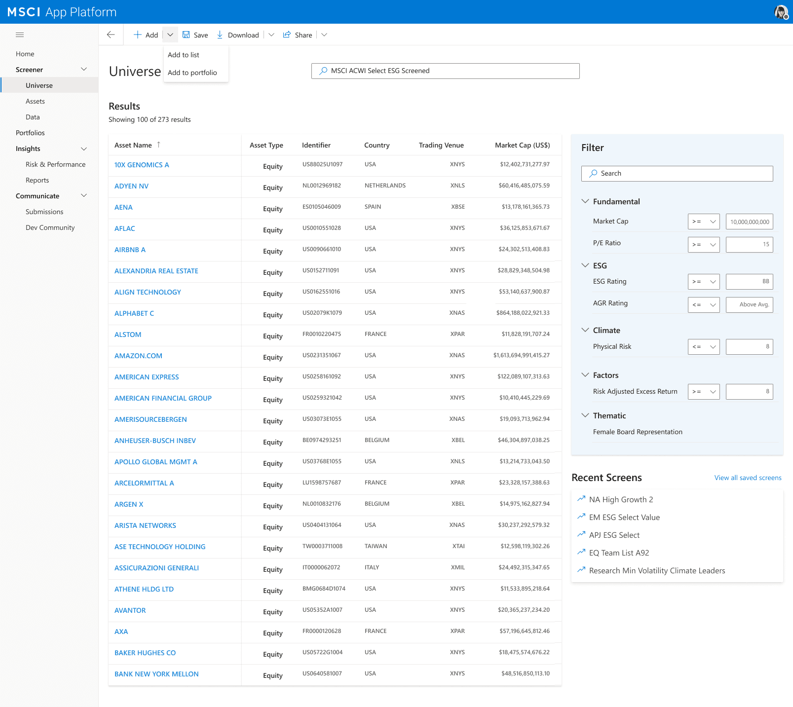This screenshot has height=707, width=793.
Task: Click the back arrow icon
Action: click(x=111, y=35)
